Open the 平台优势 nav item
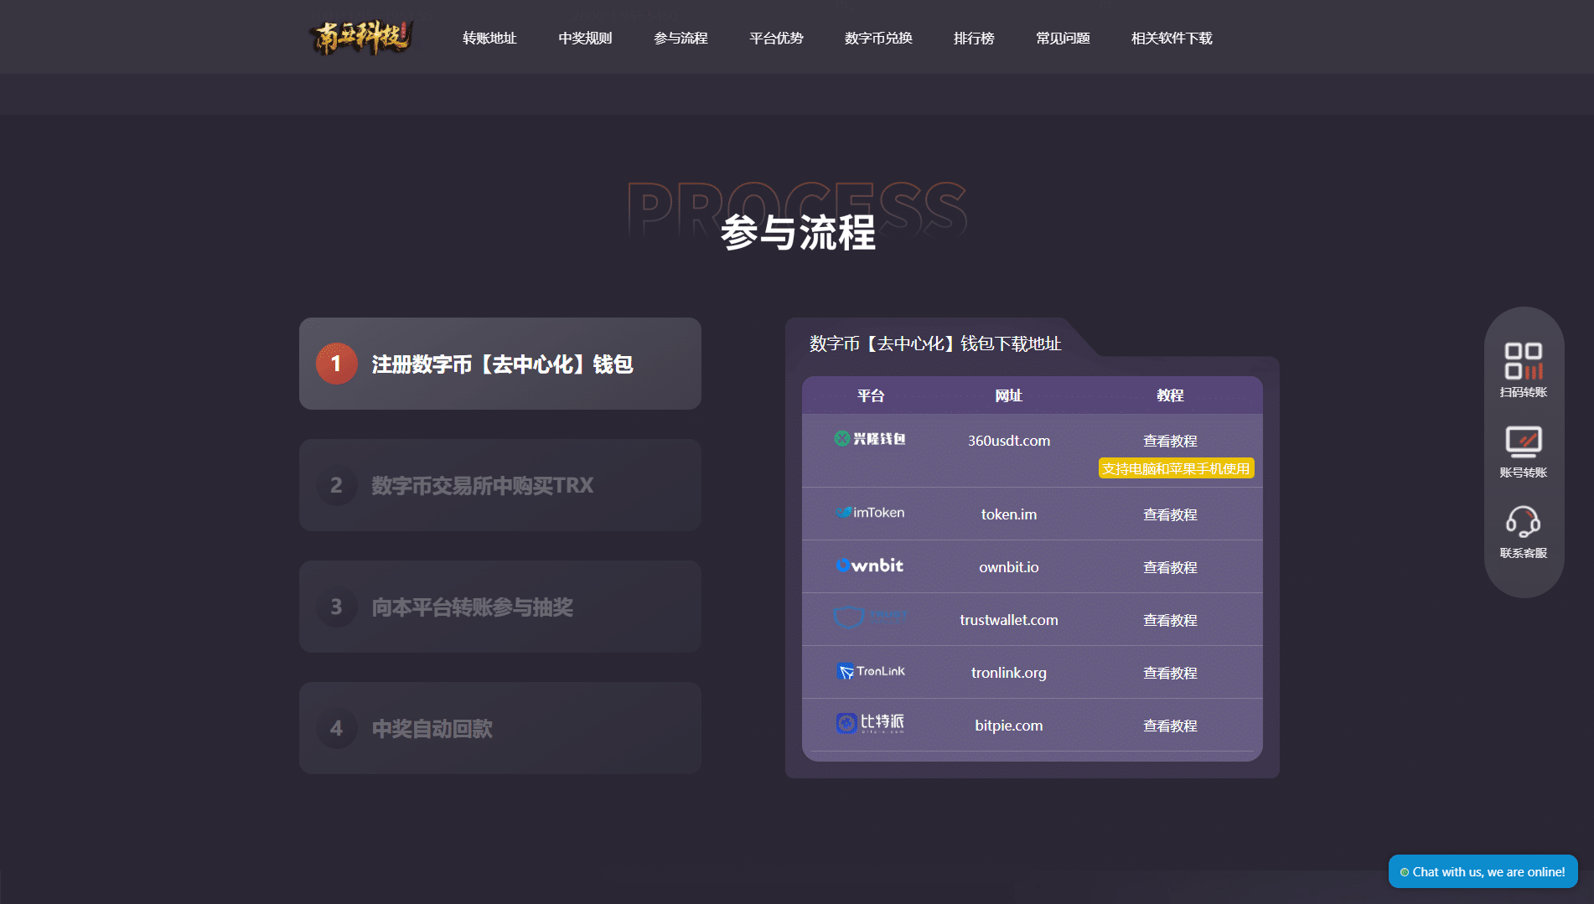This screenshot has height=904, width=1594. click(x=776, y=39)
